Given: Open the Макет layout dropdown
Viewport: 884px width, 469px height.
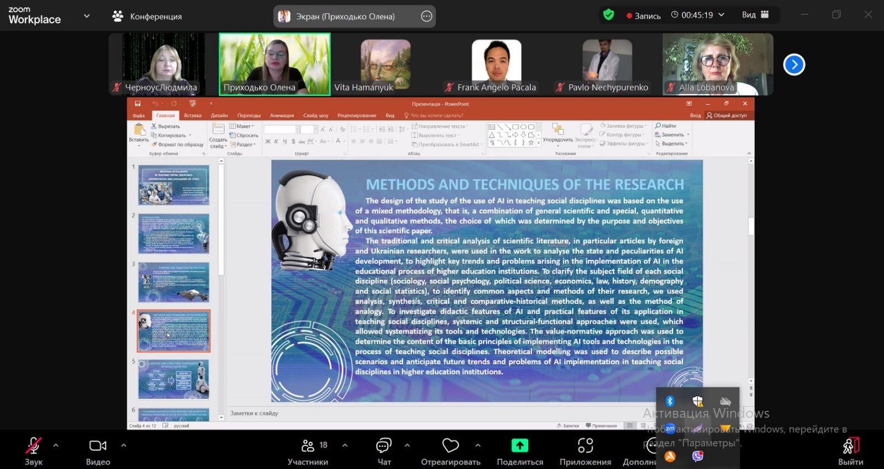Looking at the screenshot, I should [242, 126].
